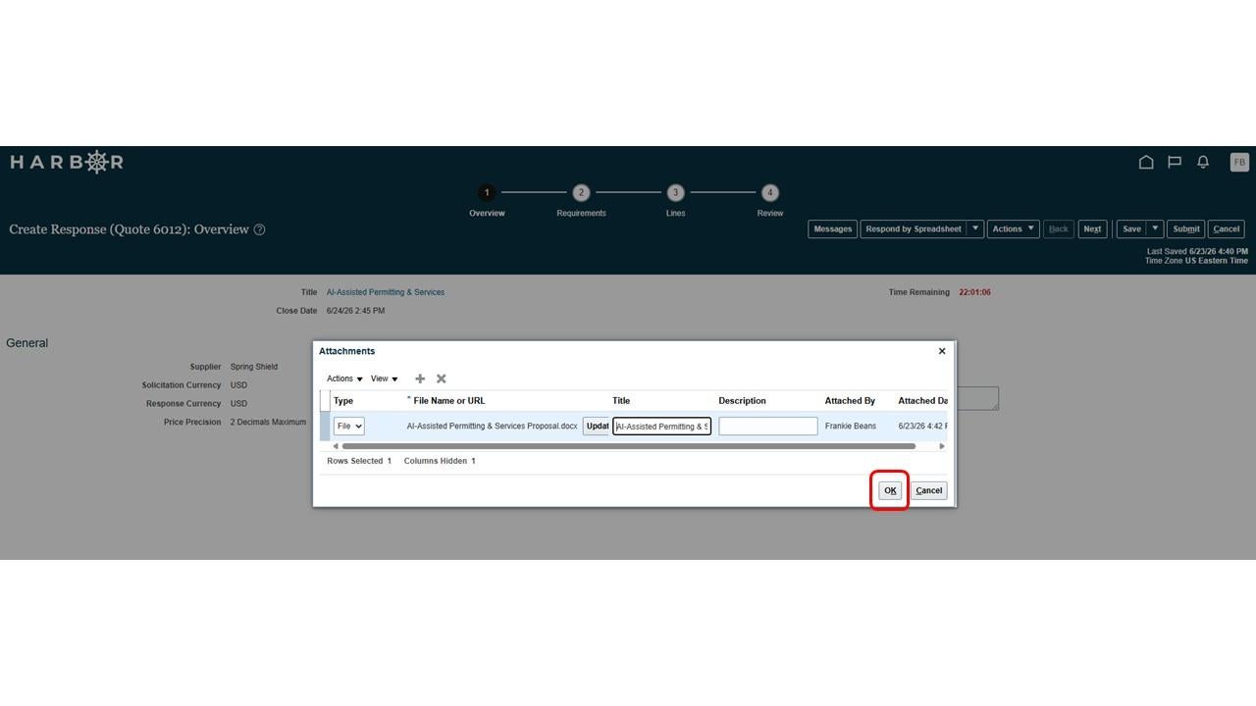Confirm attachments with OK button
The height and width of the screenshot is (706, 1256).
coord(890,490)
